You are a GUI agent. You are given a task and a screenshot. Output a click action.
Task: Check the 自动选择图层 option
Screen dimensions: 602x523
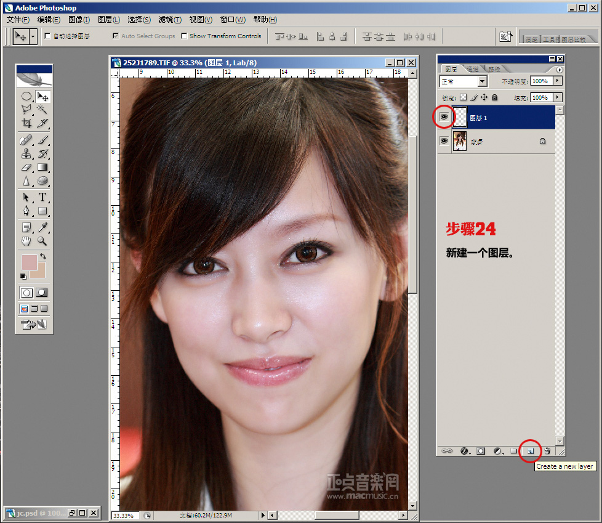[x=48, y=36]
